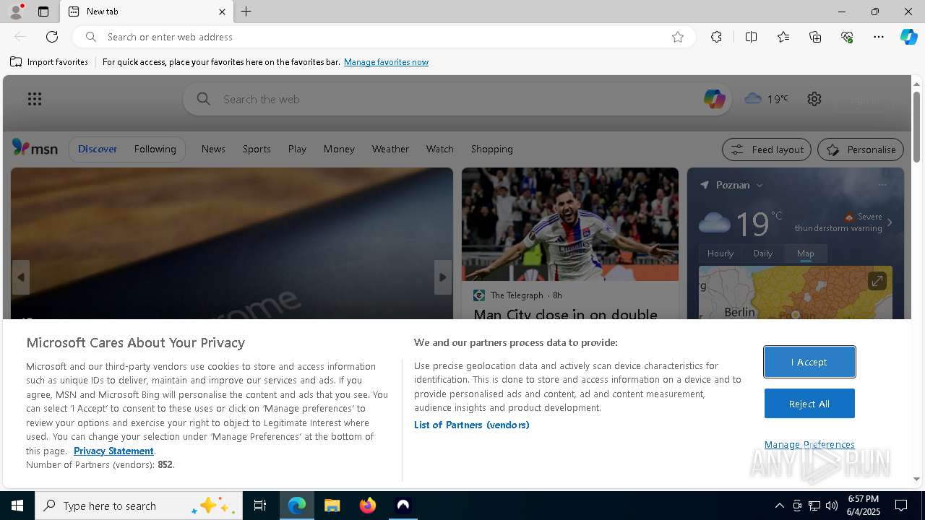Screen dimensions: 925x520
Task: Launch Firefox from taskbar
Action: (368, 506)
